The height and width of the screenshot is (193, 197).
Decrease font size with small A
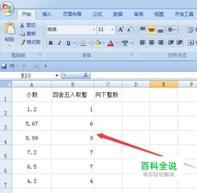click(x=129, y=29)
